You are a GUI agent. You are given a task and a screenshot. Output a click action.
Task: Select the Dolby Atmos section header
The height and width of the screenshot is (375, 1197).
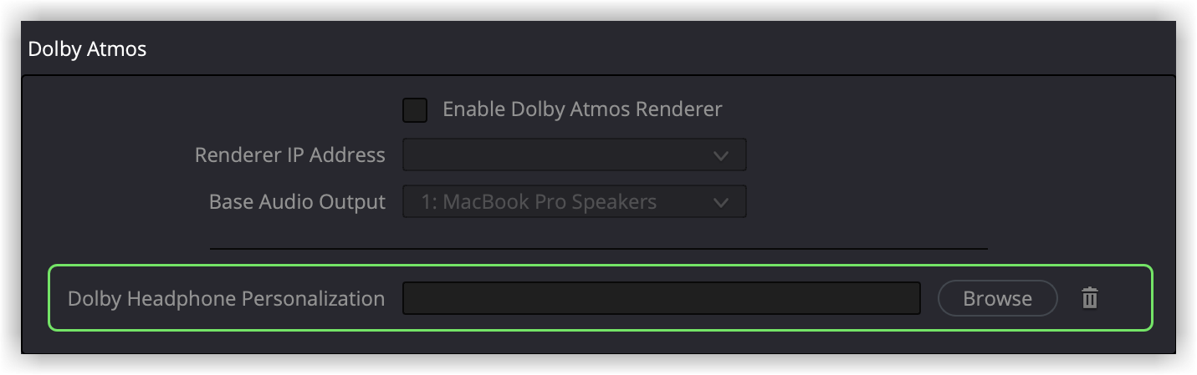point(87,49)
